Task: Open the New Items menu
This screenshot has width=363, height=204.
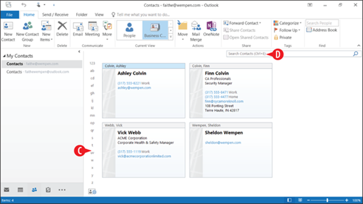Action: [x=46, y=31]
